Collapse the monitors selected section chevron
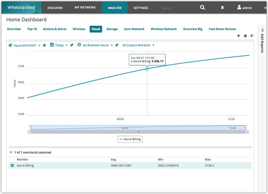 point(11,152)
